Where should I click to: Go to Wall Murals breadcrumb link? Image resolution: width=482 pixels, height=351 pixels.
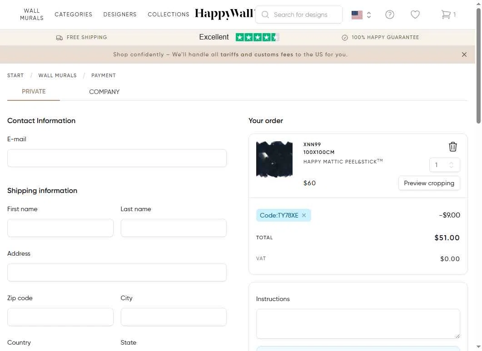tap(58, 76)
